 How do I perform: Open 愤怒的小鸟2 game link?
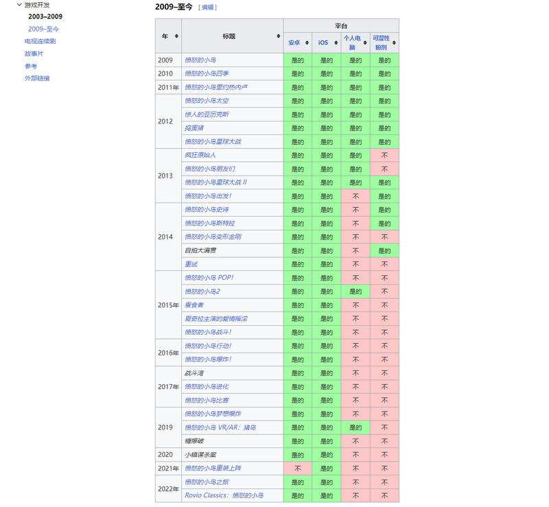tap(202, 292)
